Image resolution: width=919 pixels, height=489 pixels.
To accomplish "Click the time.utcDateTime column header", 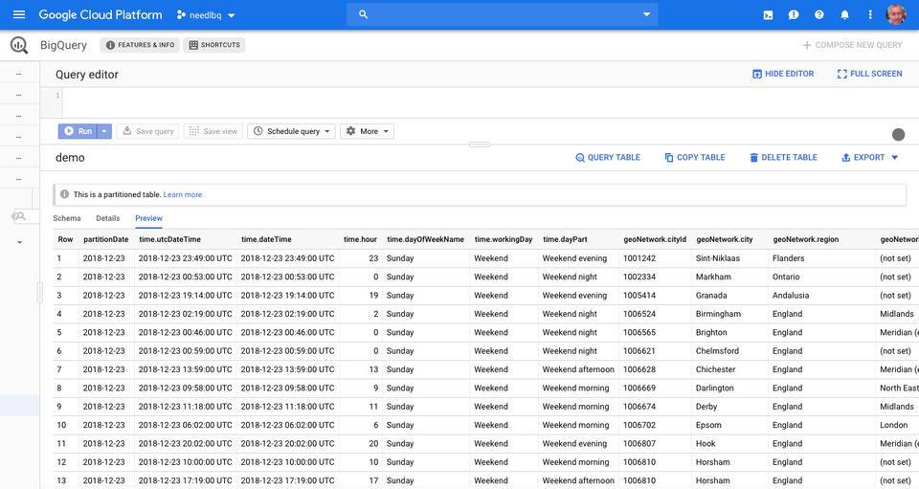I will [x=170, y=239].
